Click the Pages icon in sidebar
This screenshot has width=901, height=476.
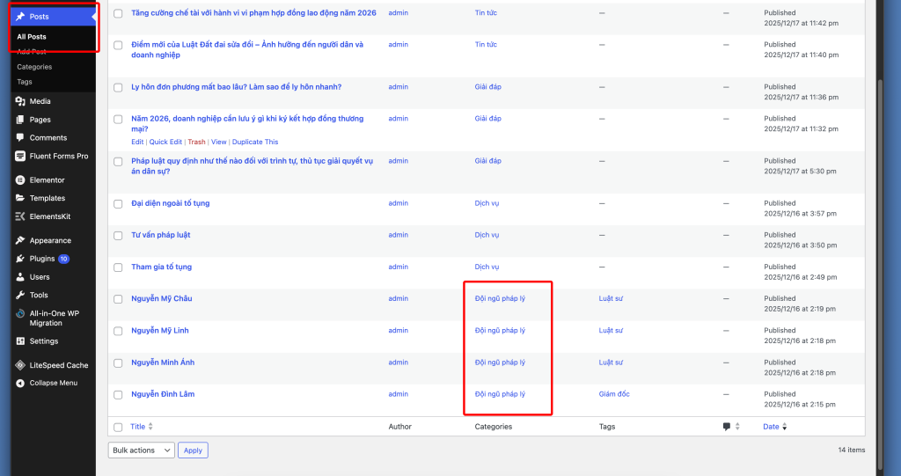pyautogui.click(x=20, y=120)
